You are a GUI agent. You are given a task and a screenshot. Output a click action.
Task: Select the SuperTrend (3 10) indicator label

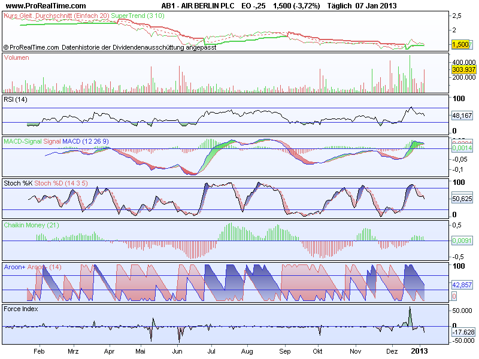click(x=138, y=16)
